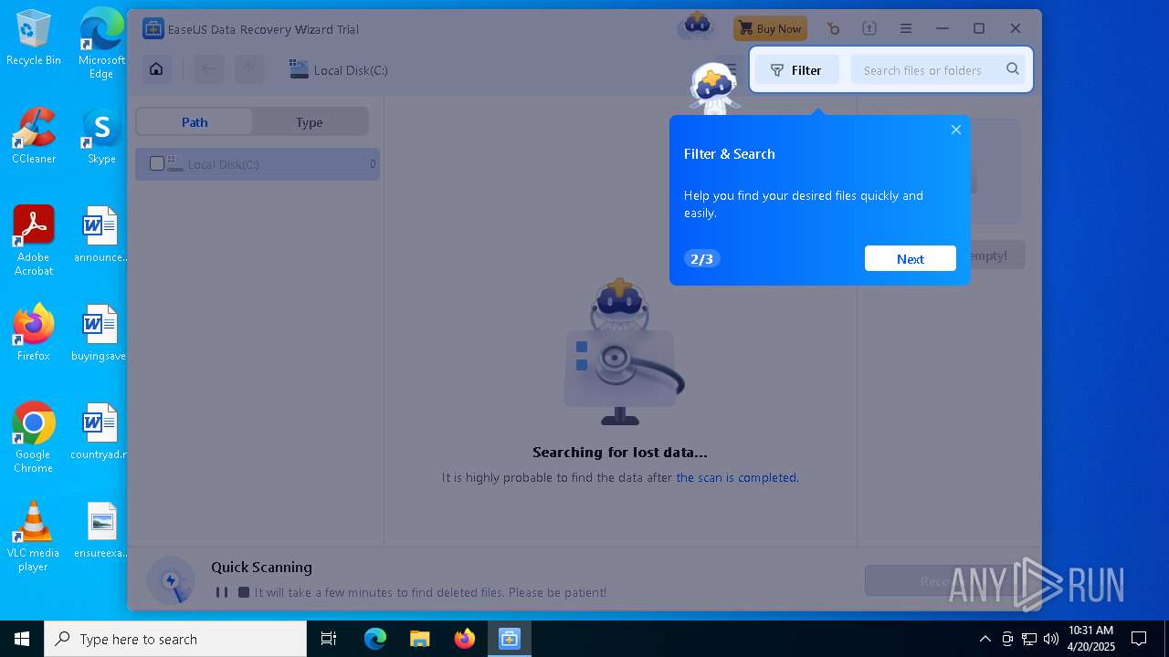Click EaseUS app taskbar button
Viewport: 1169px width, 657px height.
point(509,639)
